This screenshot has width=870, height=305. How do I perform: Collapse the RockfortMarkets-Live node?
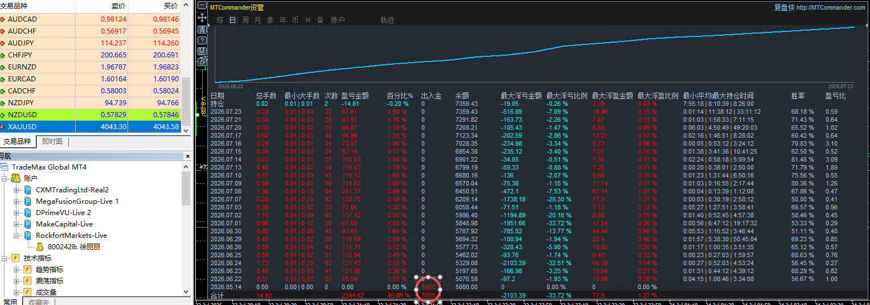click(16, 236)
